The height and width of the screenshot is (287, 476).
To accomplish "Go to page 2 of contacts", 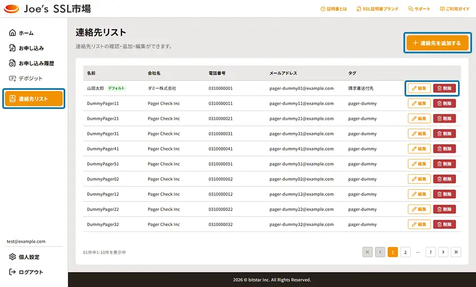I will [x=405, y=252].
